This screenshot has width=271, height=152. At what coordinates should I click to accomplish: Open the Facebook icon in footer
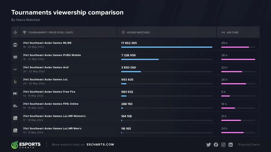[216, 144]
